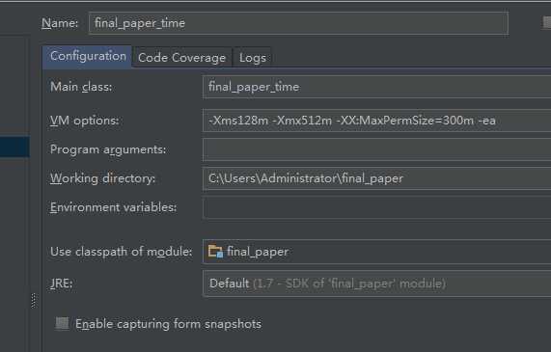Open the classpath of module dropdown
551x352 pixels.
376,252
